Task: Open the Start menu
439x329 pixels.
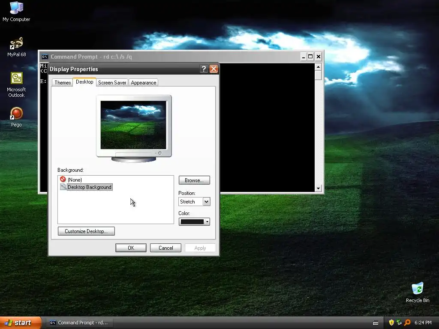Action: [21, 323]
